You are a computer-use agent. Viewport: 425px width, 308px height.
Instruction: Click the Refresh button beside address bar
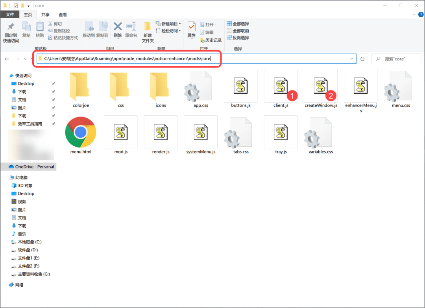pos(362,59)
